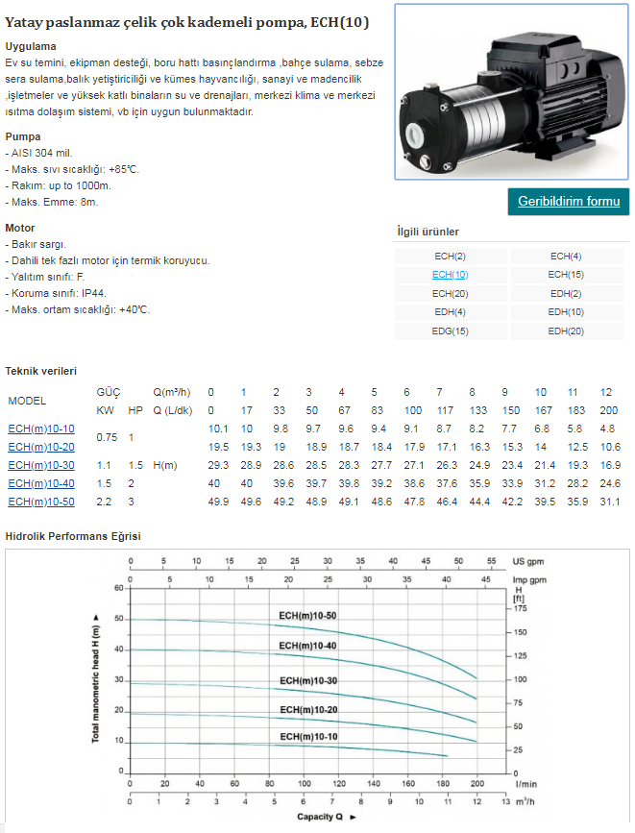635x833 pixels.
Task: Select the highlighted ECH(10) related link
Action: [x=451, y=275]
